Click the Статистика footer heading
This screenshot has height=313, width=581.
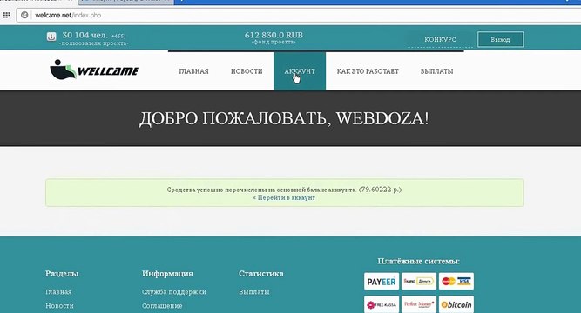[x=261, y=274]
